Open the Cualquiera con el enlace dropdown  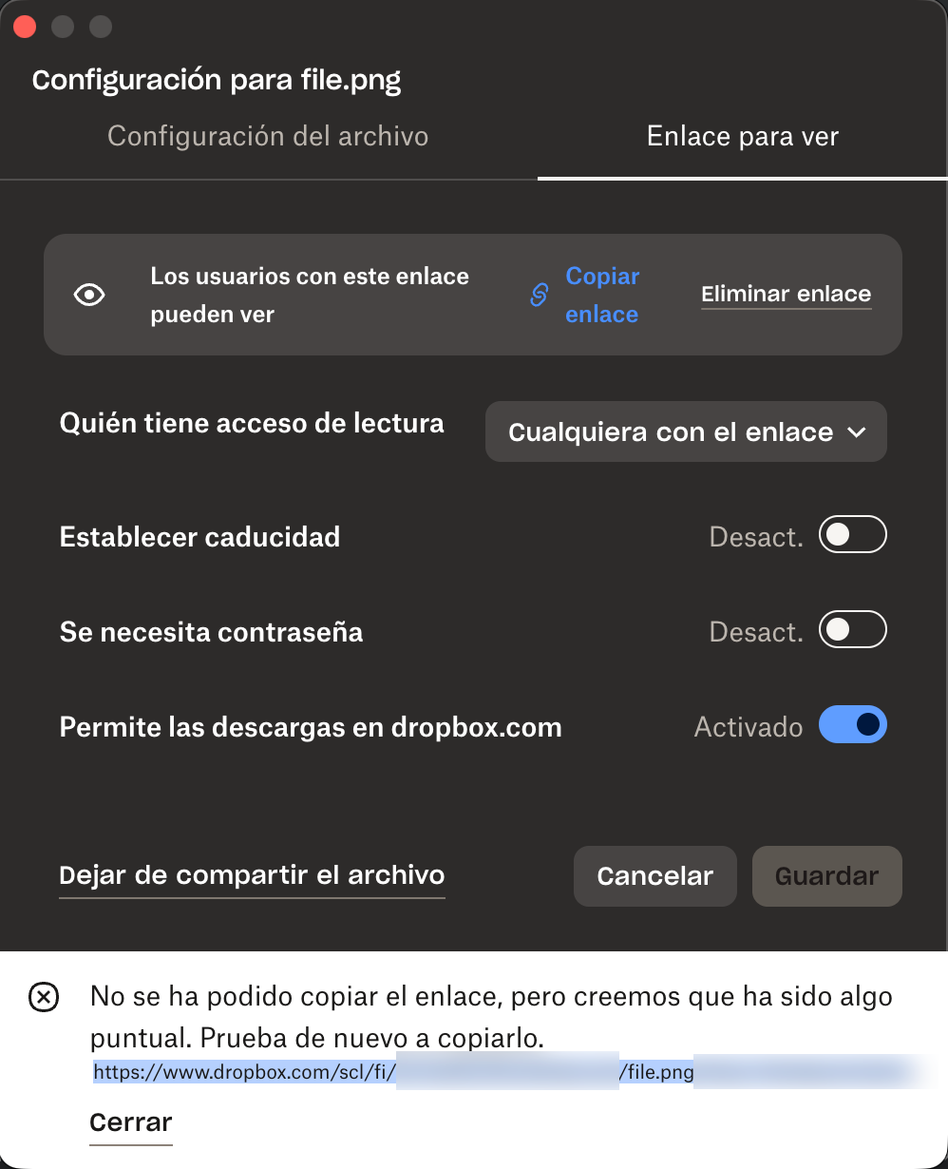coord(686,432)
